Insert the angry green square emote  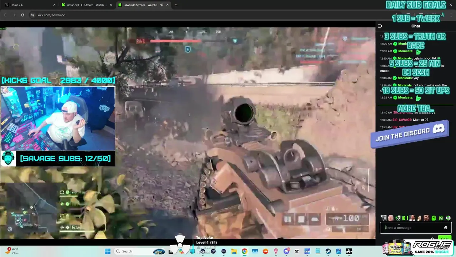[441, 218]
